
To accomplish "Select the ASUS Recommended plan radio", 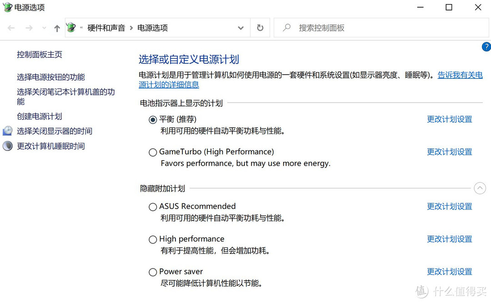I will (153, 207).
